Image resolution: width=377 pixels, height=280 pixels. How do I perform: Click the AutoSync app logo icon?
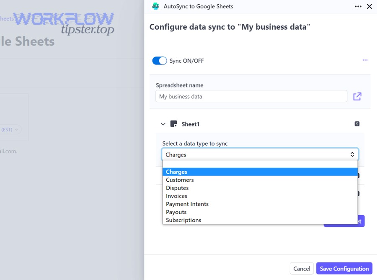pyautogui.click(x=155, y=6)
